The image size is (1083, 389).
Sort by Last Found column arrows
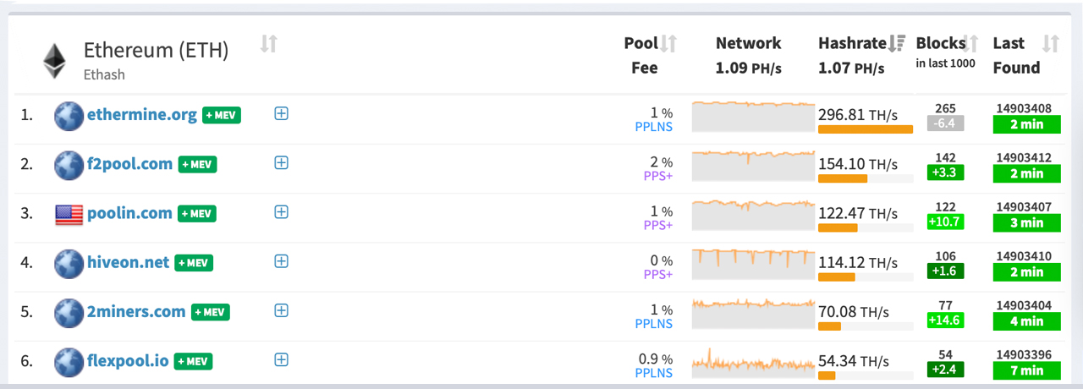click(1051, 43)
